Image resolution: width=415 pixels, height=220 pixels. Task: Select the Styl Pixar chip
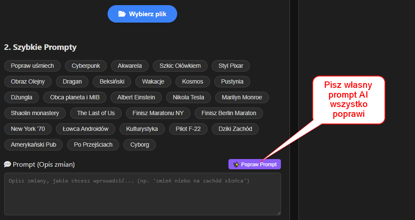click(x=231, y=66)
